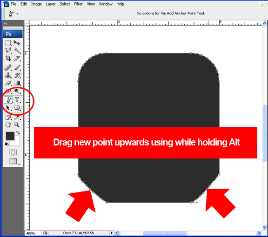This screenshot has height=237, width=268.
Task: Select the Eyedropper tool
Action: (x=17, y=117)
